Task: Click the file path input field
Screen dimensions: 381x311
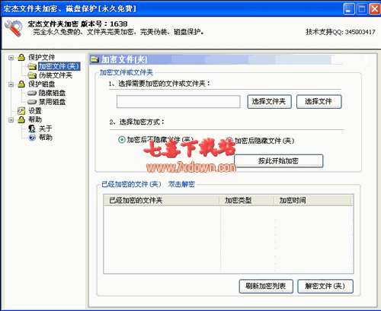Action: tap(178, 102)
